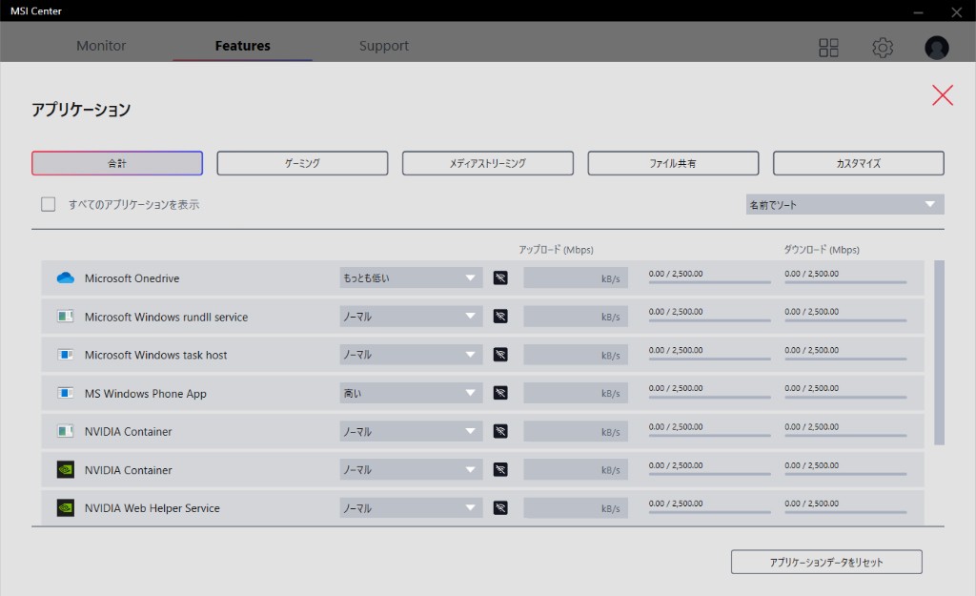The height and width of the screenshot is (596, 976).
Task: Close the application panel with red X
Action: 942,95
